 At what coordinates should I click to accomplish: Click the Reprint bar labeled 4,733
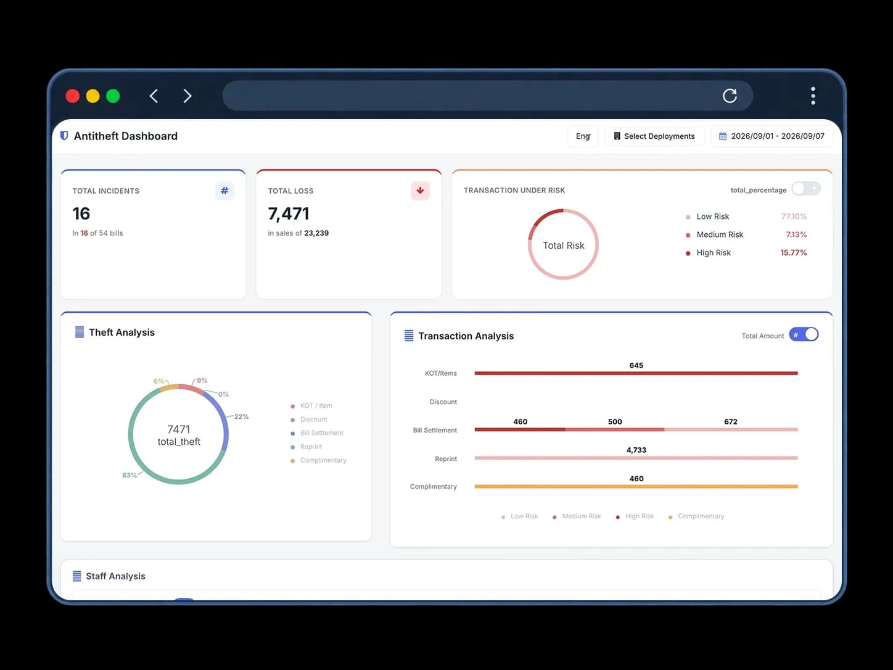[636, 458]
